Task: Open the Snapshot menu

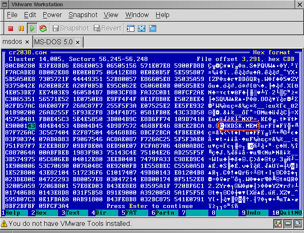Action: coord(83,15)
